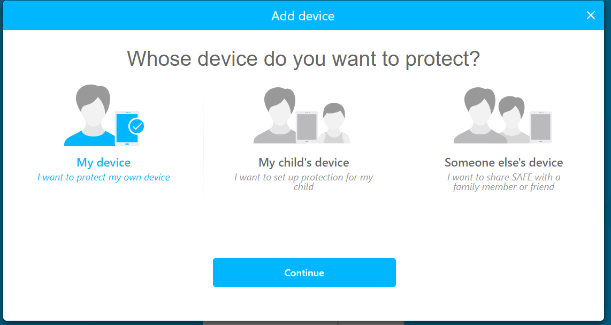Click the second person in Someone else's illustration

click(512, 120)
